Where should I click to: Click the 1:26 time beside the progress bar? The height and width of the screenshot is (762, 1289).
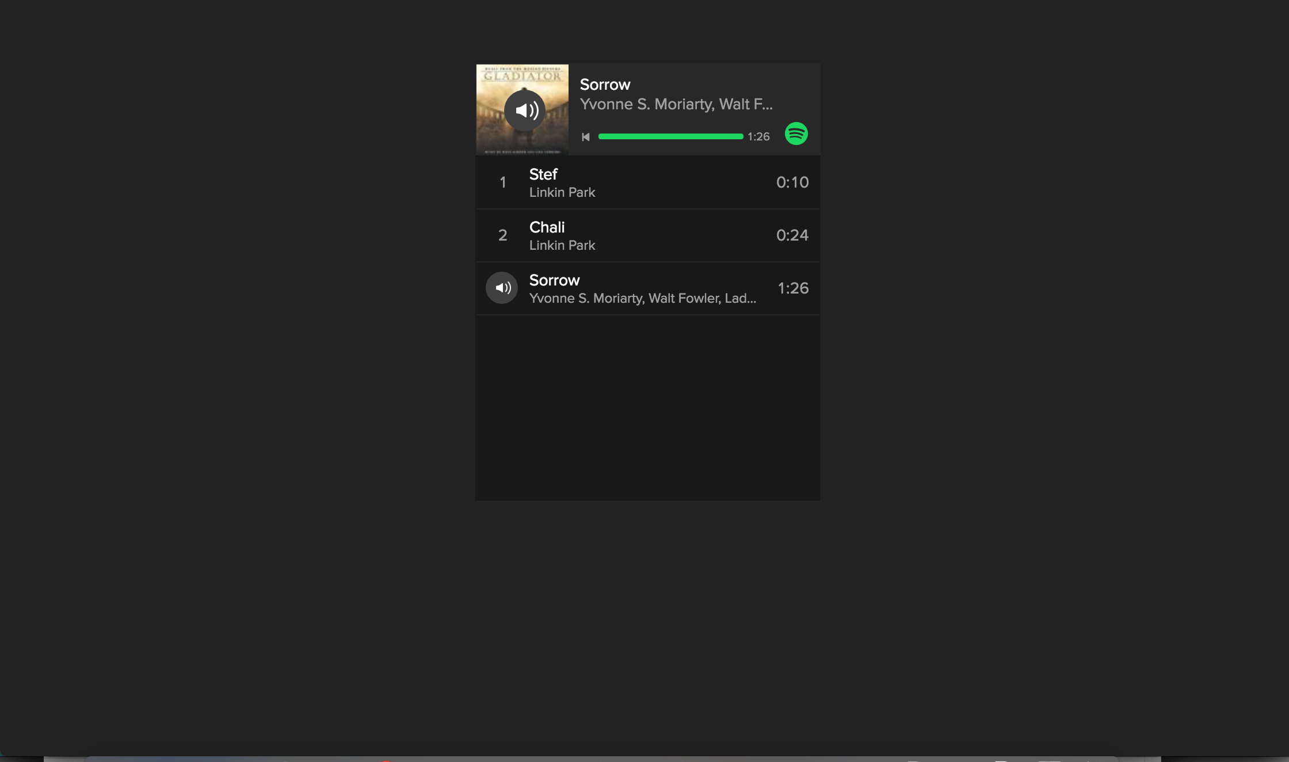pos(758,137)
